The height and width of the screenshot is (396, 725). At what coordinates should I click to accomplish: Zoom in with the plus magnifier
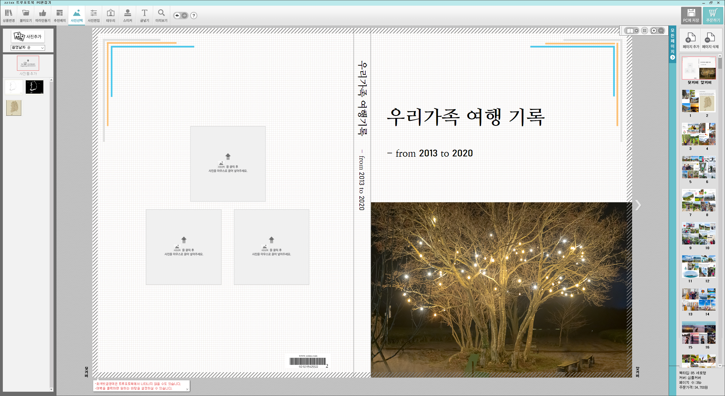(x=654, y=31)
